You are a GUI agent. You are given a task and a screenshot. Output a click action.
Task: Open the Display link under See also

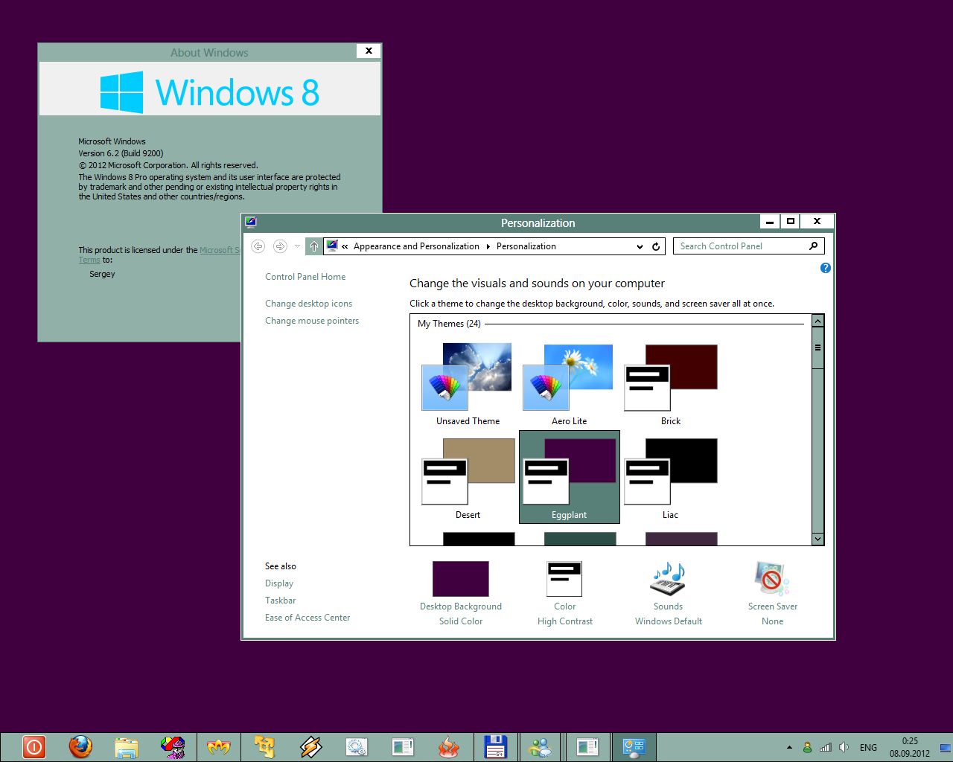pyautogui.click(x=279, y=583)
